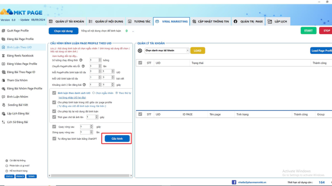The height and width of the screenshot is (186, 332).
Task: Click the Đăng Video Page Profile icon
Action: click(x=4, y=64)
